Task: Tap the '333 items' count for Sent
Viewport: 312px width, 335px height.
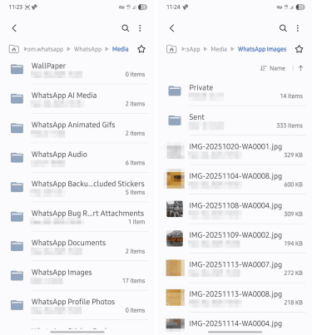Action: coord(290,126)
